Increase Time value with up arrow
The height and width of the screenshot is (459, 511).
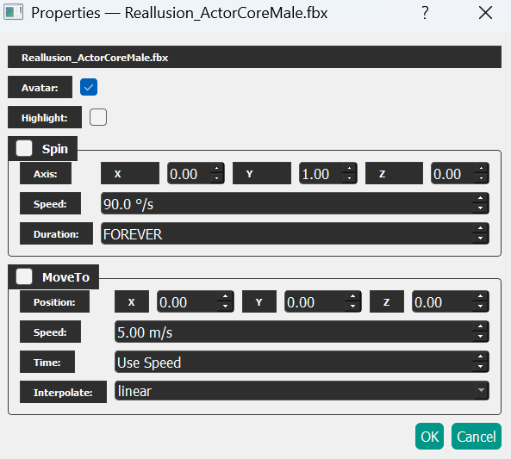coord(480,357)
